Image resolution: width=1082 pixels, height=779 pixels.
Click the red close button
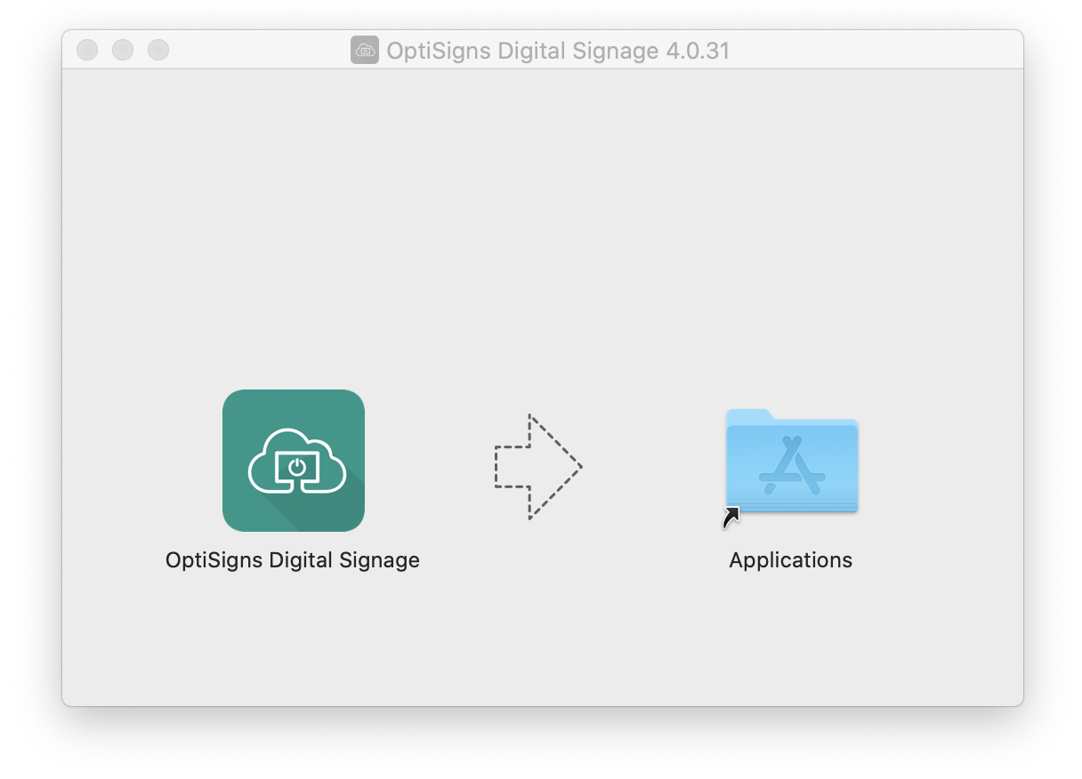(86, 50)
